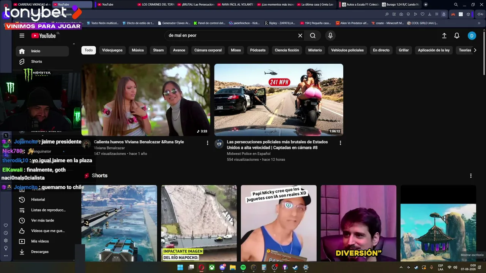This screenshot has height=273, width=486.
Task: Open the create - Minecraft bookmark
Action: coord(387,23)
